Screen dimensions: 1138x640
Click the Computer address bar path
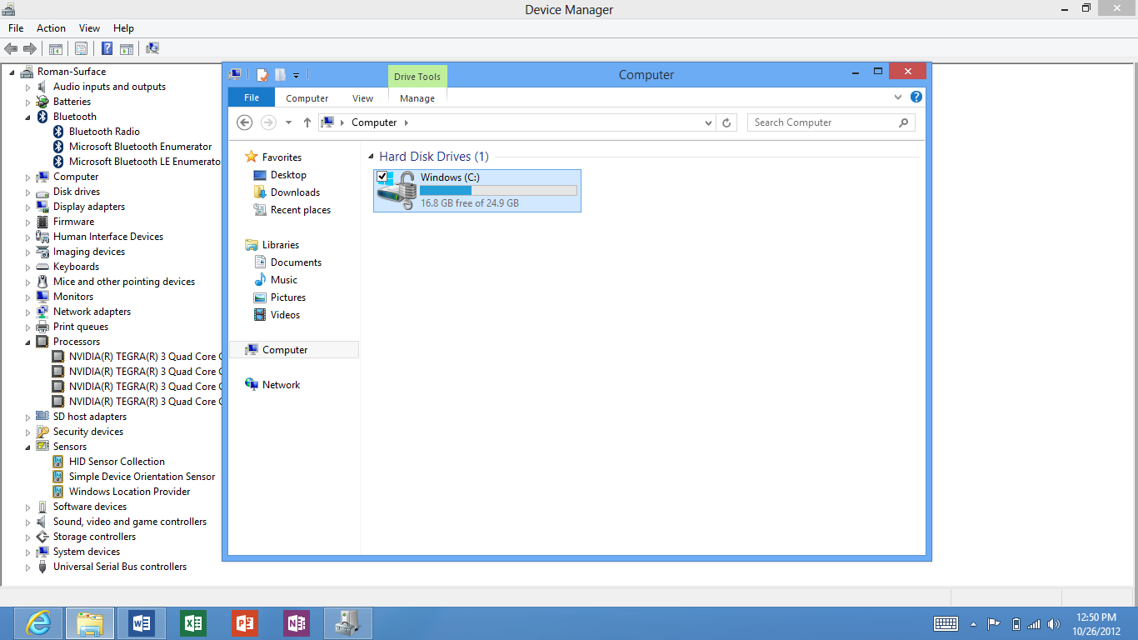pos(374,122)
